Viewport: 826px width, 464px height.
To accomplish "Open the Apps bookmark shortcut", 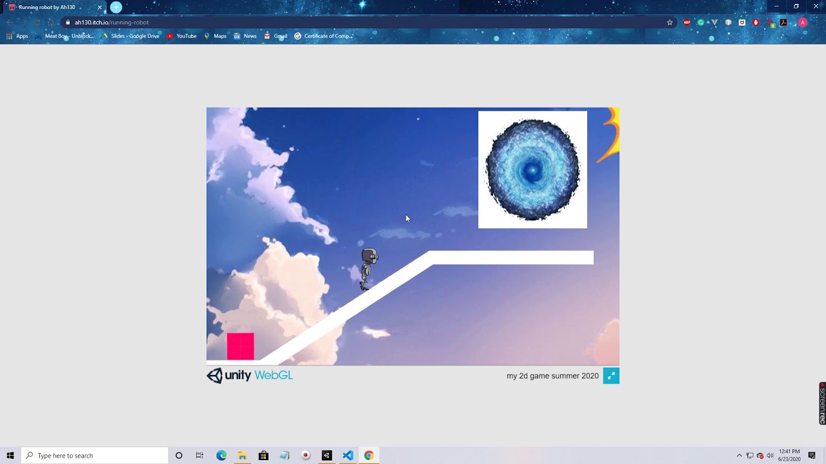I will 17,36.
